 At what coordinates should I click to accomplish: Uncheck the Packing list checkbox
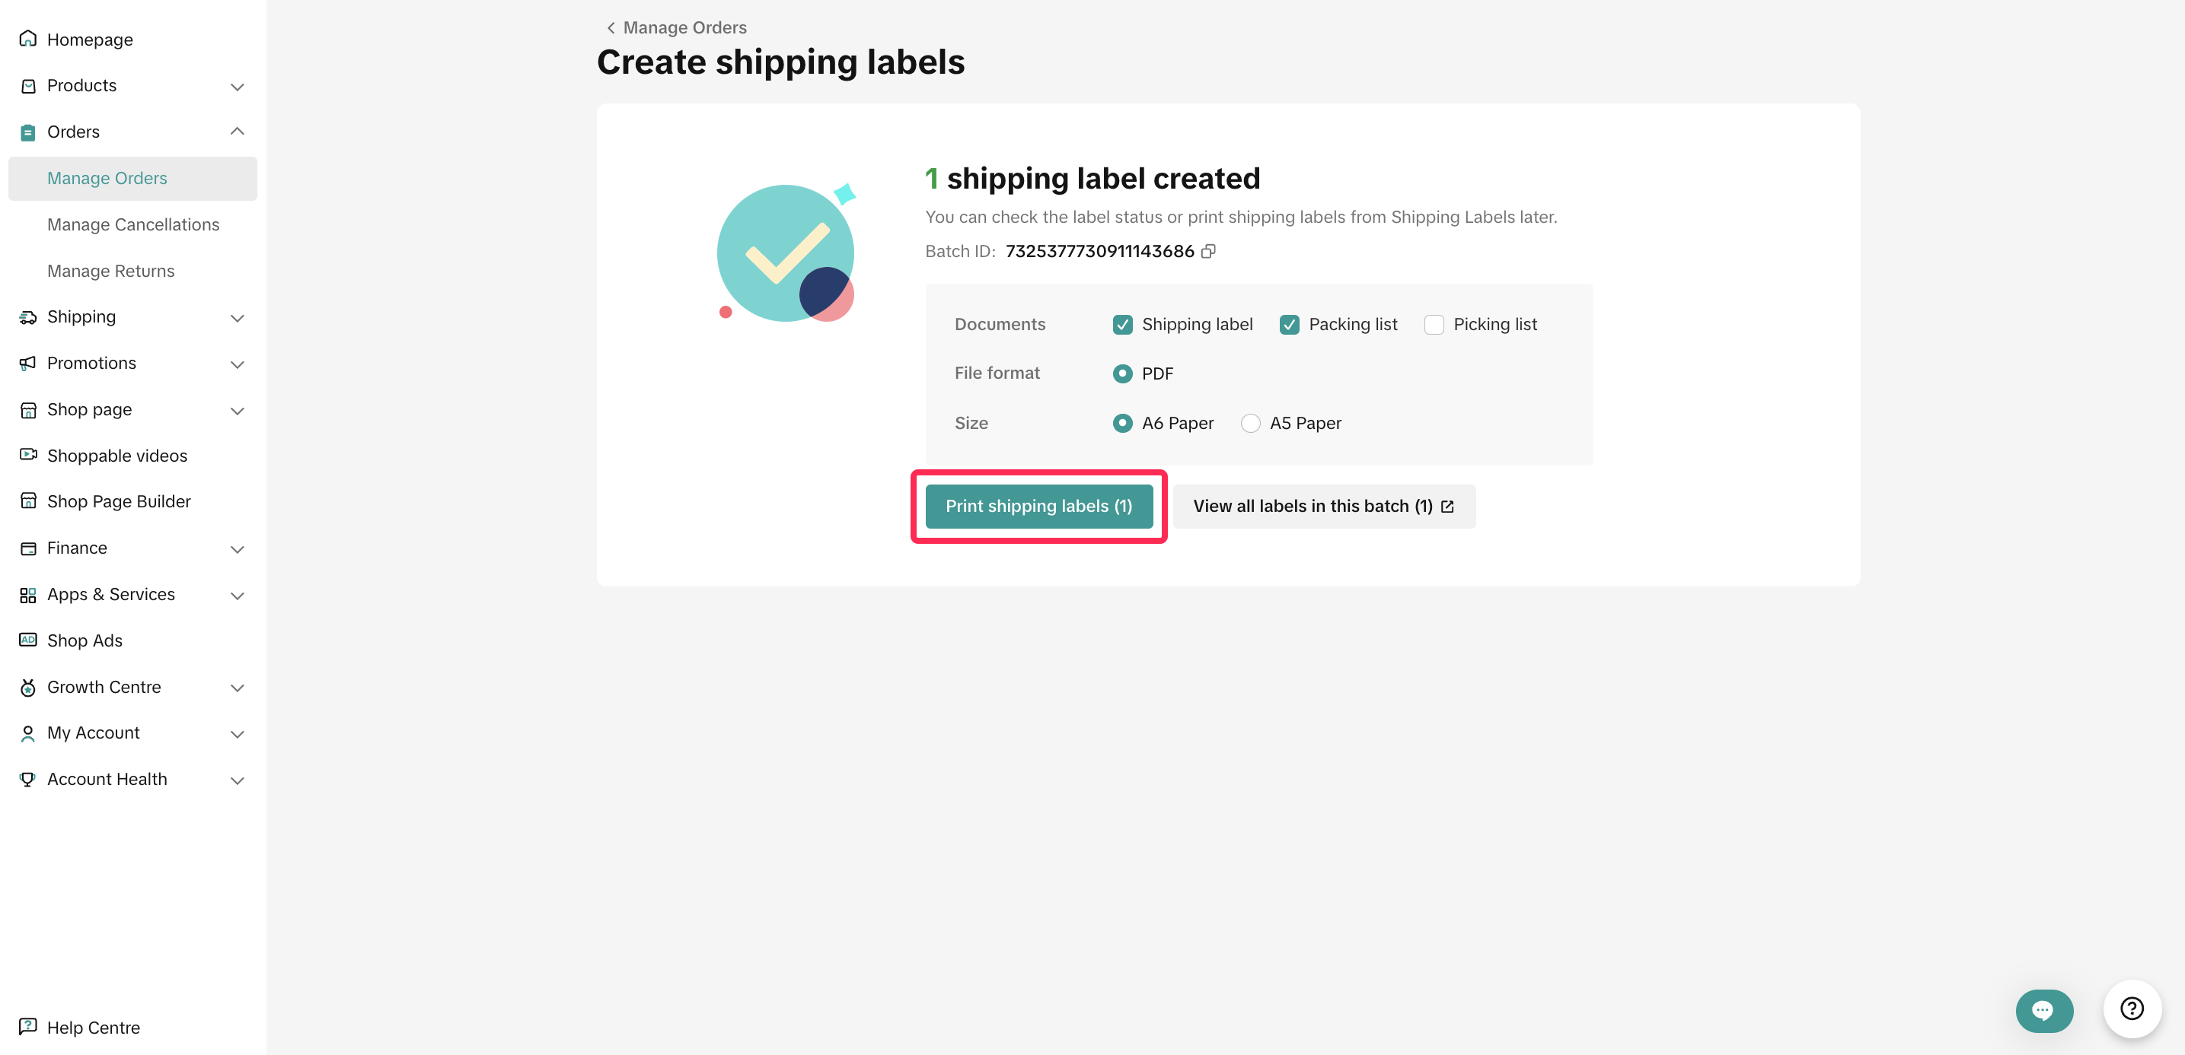click(x=1289, y=325)
